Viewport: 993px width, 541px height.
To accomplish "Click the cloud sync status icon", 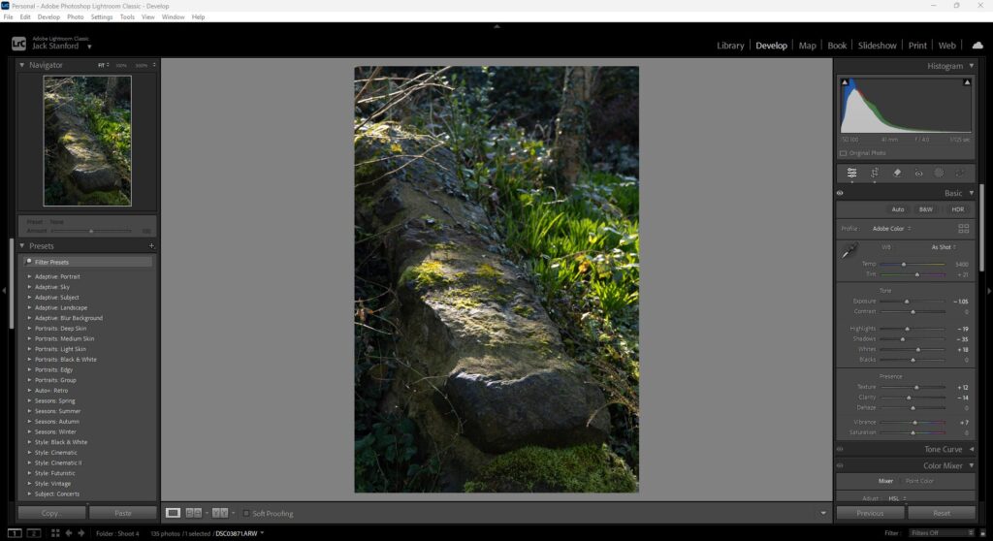I will coord(977,45).
